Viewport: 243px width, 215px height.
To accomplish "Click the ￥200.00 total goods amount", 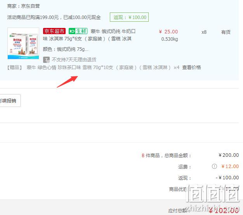I will click(x=229, y=155).
